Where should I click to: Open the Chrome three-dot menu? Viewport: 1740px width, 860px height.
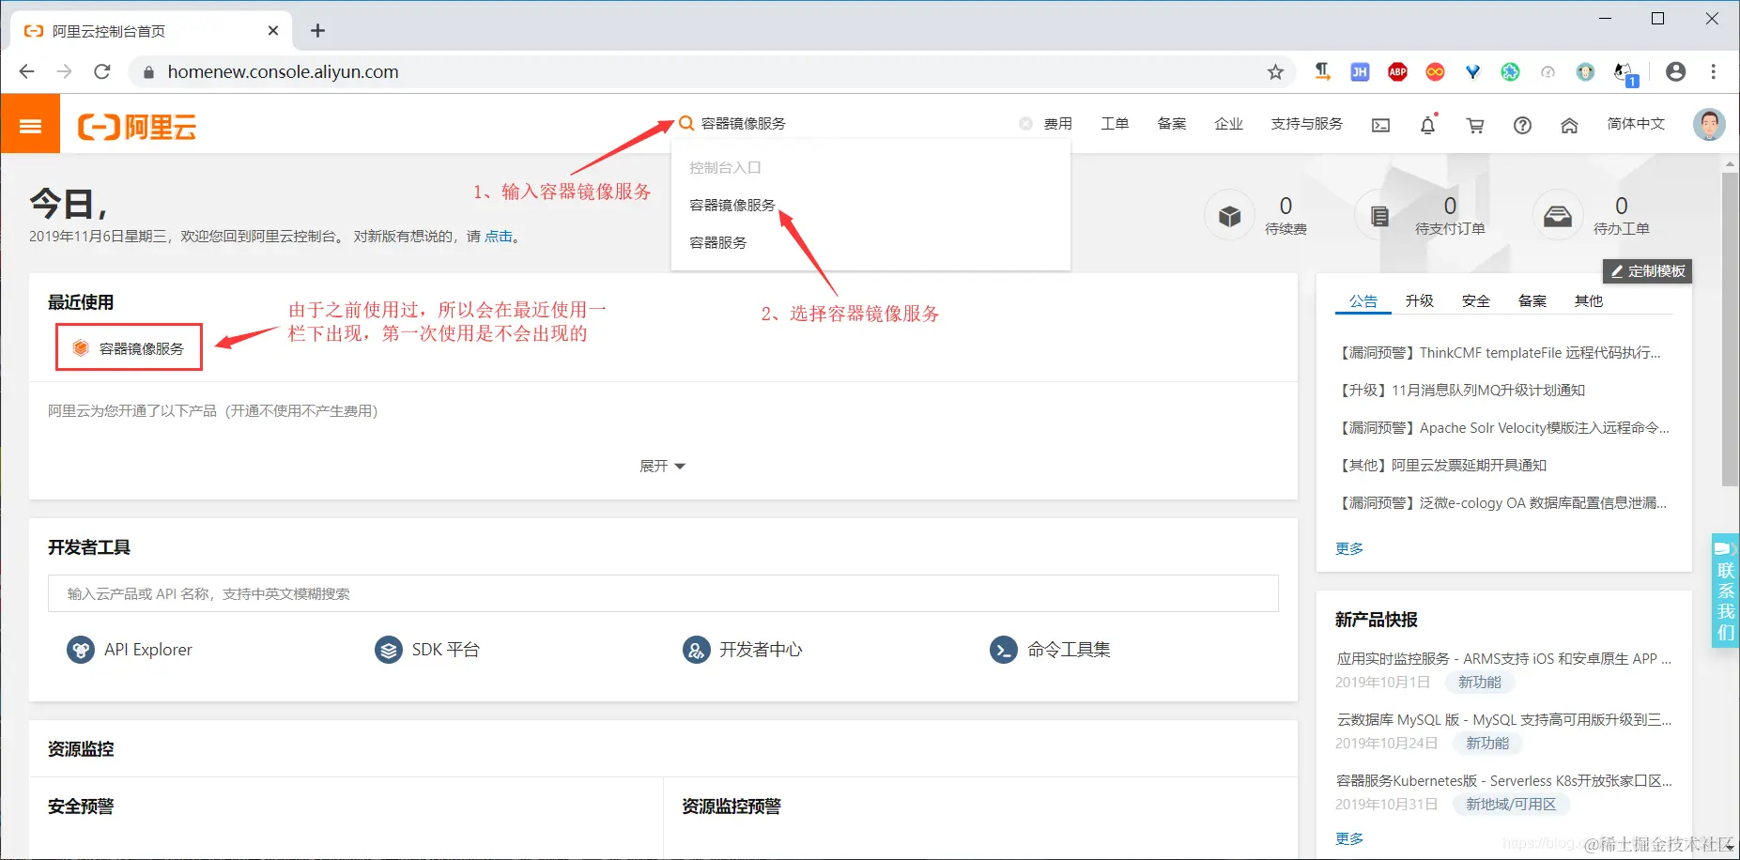pos(1714,71)
